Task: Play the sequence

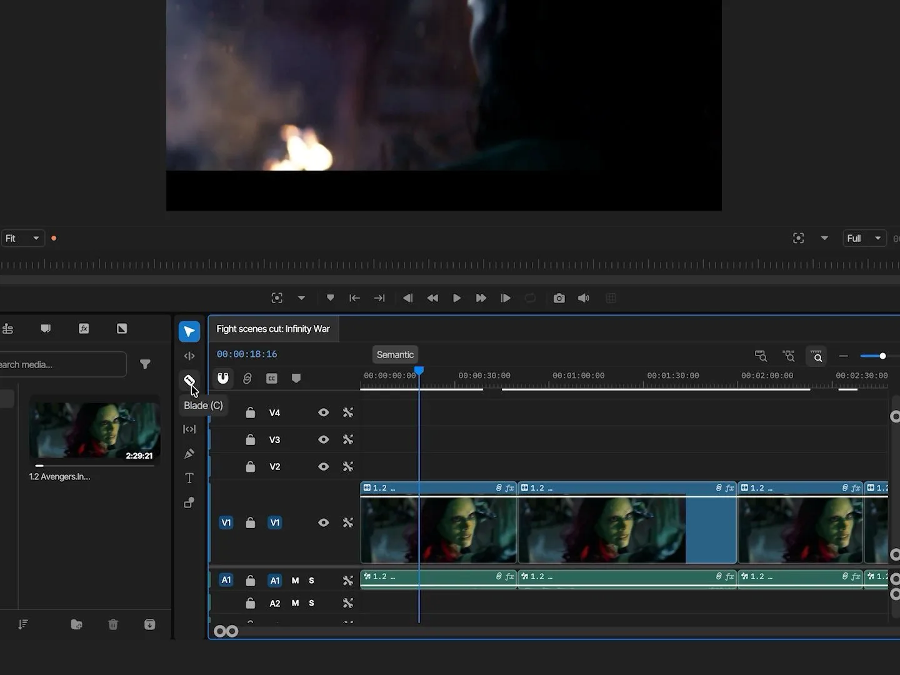Action: coord(457,298)
